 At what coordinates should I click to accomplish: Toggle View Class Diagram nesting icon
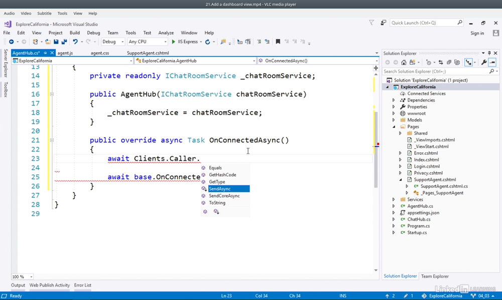click(468, 62)
